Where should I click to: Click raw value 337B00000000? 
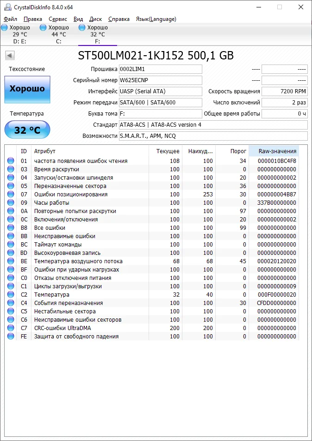[x=277, y=203]
